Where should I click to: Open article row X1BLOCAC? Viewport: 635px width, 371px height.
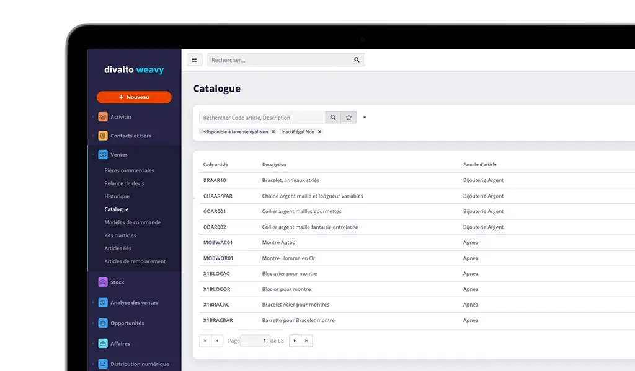tap(417, 274)
